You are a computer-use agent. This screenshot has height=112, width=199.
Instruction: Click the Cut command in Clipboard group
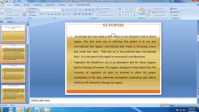pyautogui.click(x=8, y=9)
